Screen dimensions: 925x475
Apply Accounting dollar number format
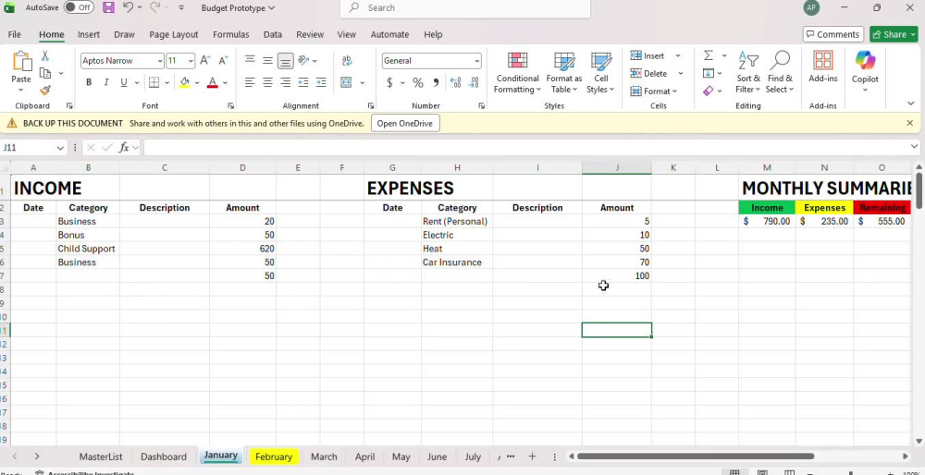tap(389, 82)
